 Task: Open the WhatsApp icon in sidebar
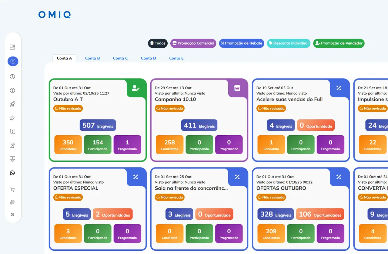tap(12, 173)
